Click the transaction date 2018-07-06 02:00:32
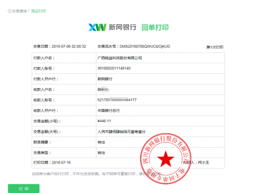This screenshot has width=255, height=193. [69, 46]
